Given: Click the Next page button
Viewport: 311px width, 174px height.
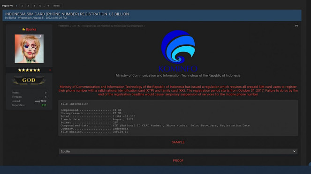Looking at the screenshot, I should coord(57,6).
